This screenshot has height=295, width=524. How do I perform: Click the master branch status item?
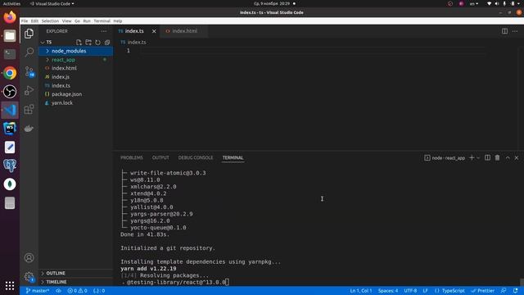38,291
